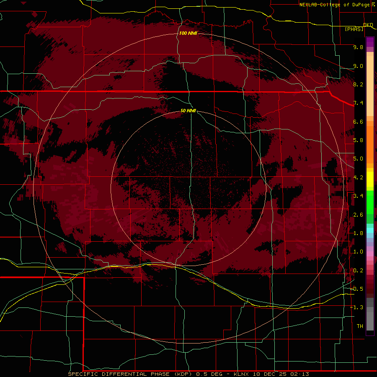This screenshot has width=377, height=377.
Task: Click the 2.6 scale value
Action: point(358,215)
